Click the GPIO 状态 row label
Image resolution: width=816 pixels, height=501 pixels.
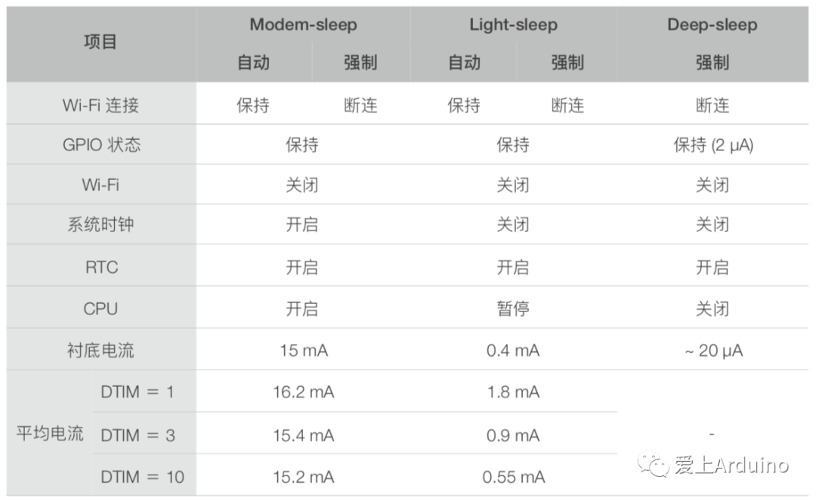click(101, 144)
